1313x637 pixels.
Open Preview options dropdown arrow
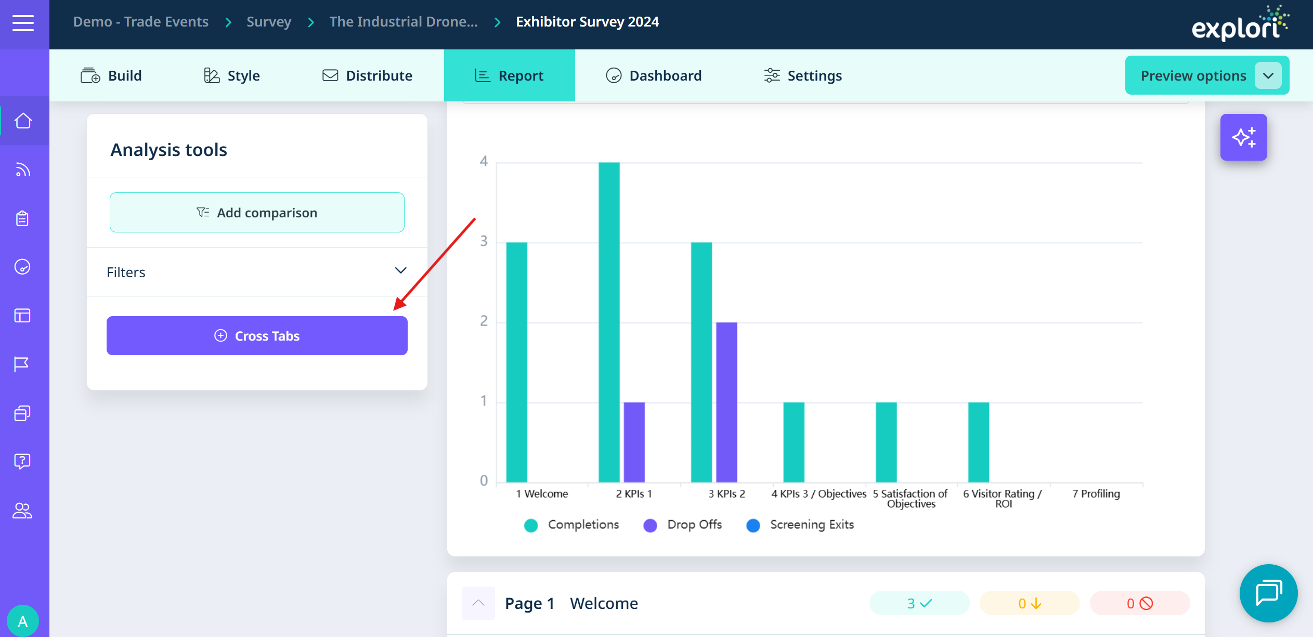(x=1268, y=75)
